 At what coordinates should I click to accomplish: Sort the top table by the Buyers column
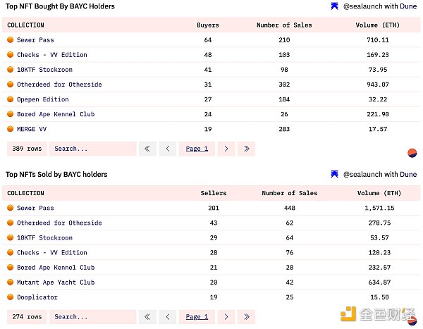[208, 25]
